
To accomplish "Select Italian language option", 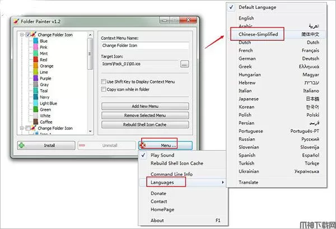I will [x=277, y=91].
